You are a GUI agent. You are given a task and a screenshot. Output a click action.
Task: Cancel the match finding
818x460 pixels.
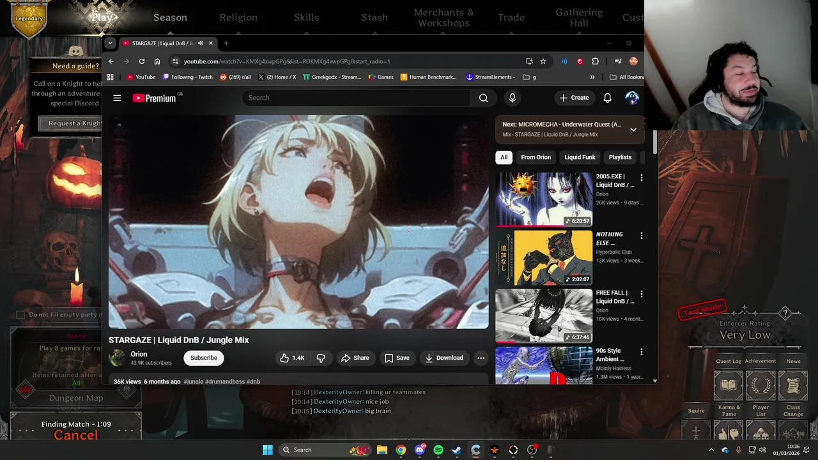[x=76, y=435]
